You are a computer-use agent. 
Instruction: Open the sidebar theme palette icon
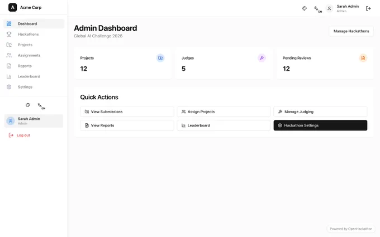tap(28, 105)
